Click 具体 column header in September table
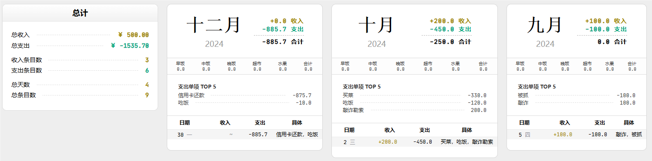 coord(629,123)
